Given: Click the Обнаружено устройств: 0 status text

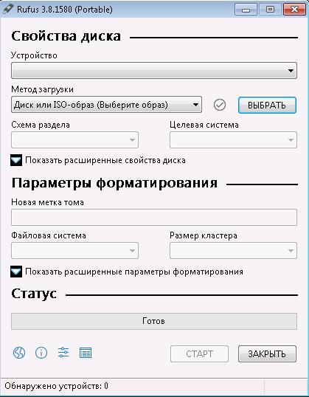Looking at the screenshot, I should 56,386.
